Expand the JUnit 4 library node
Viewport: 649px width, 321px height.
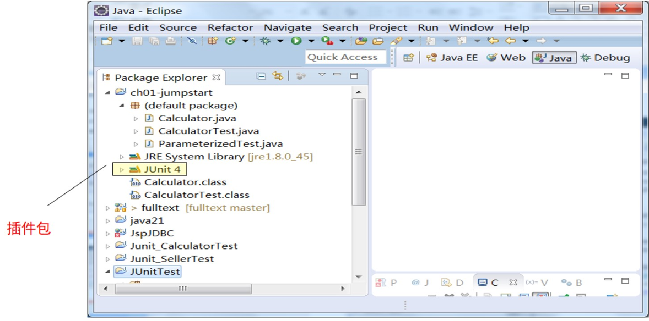pos(122,169)
